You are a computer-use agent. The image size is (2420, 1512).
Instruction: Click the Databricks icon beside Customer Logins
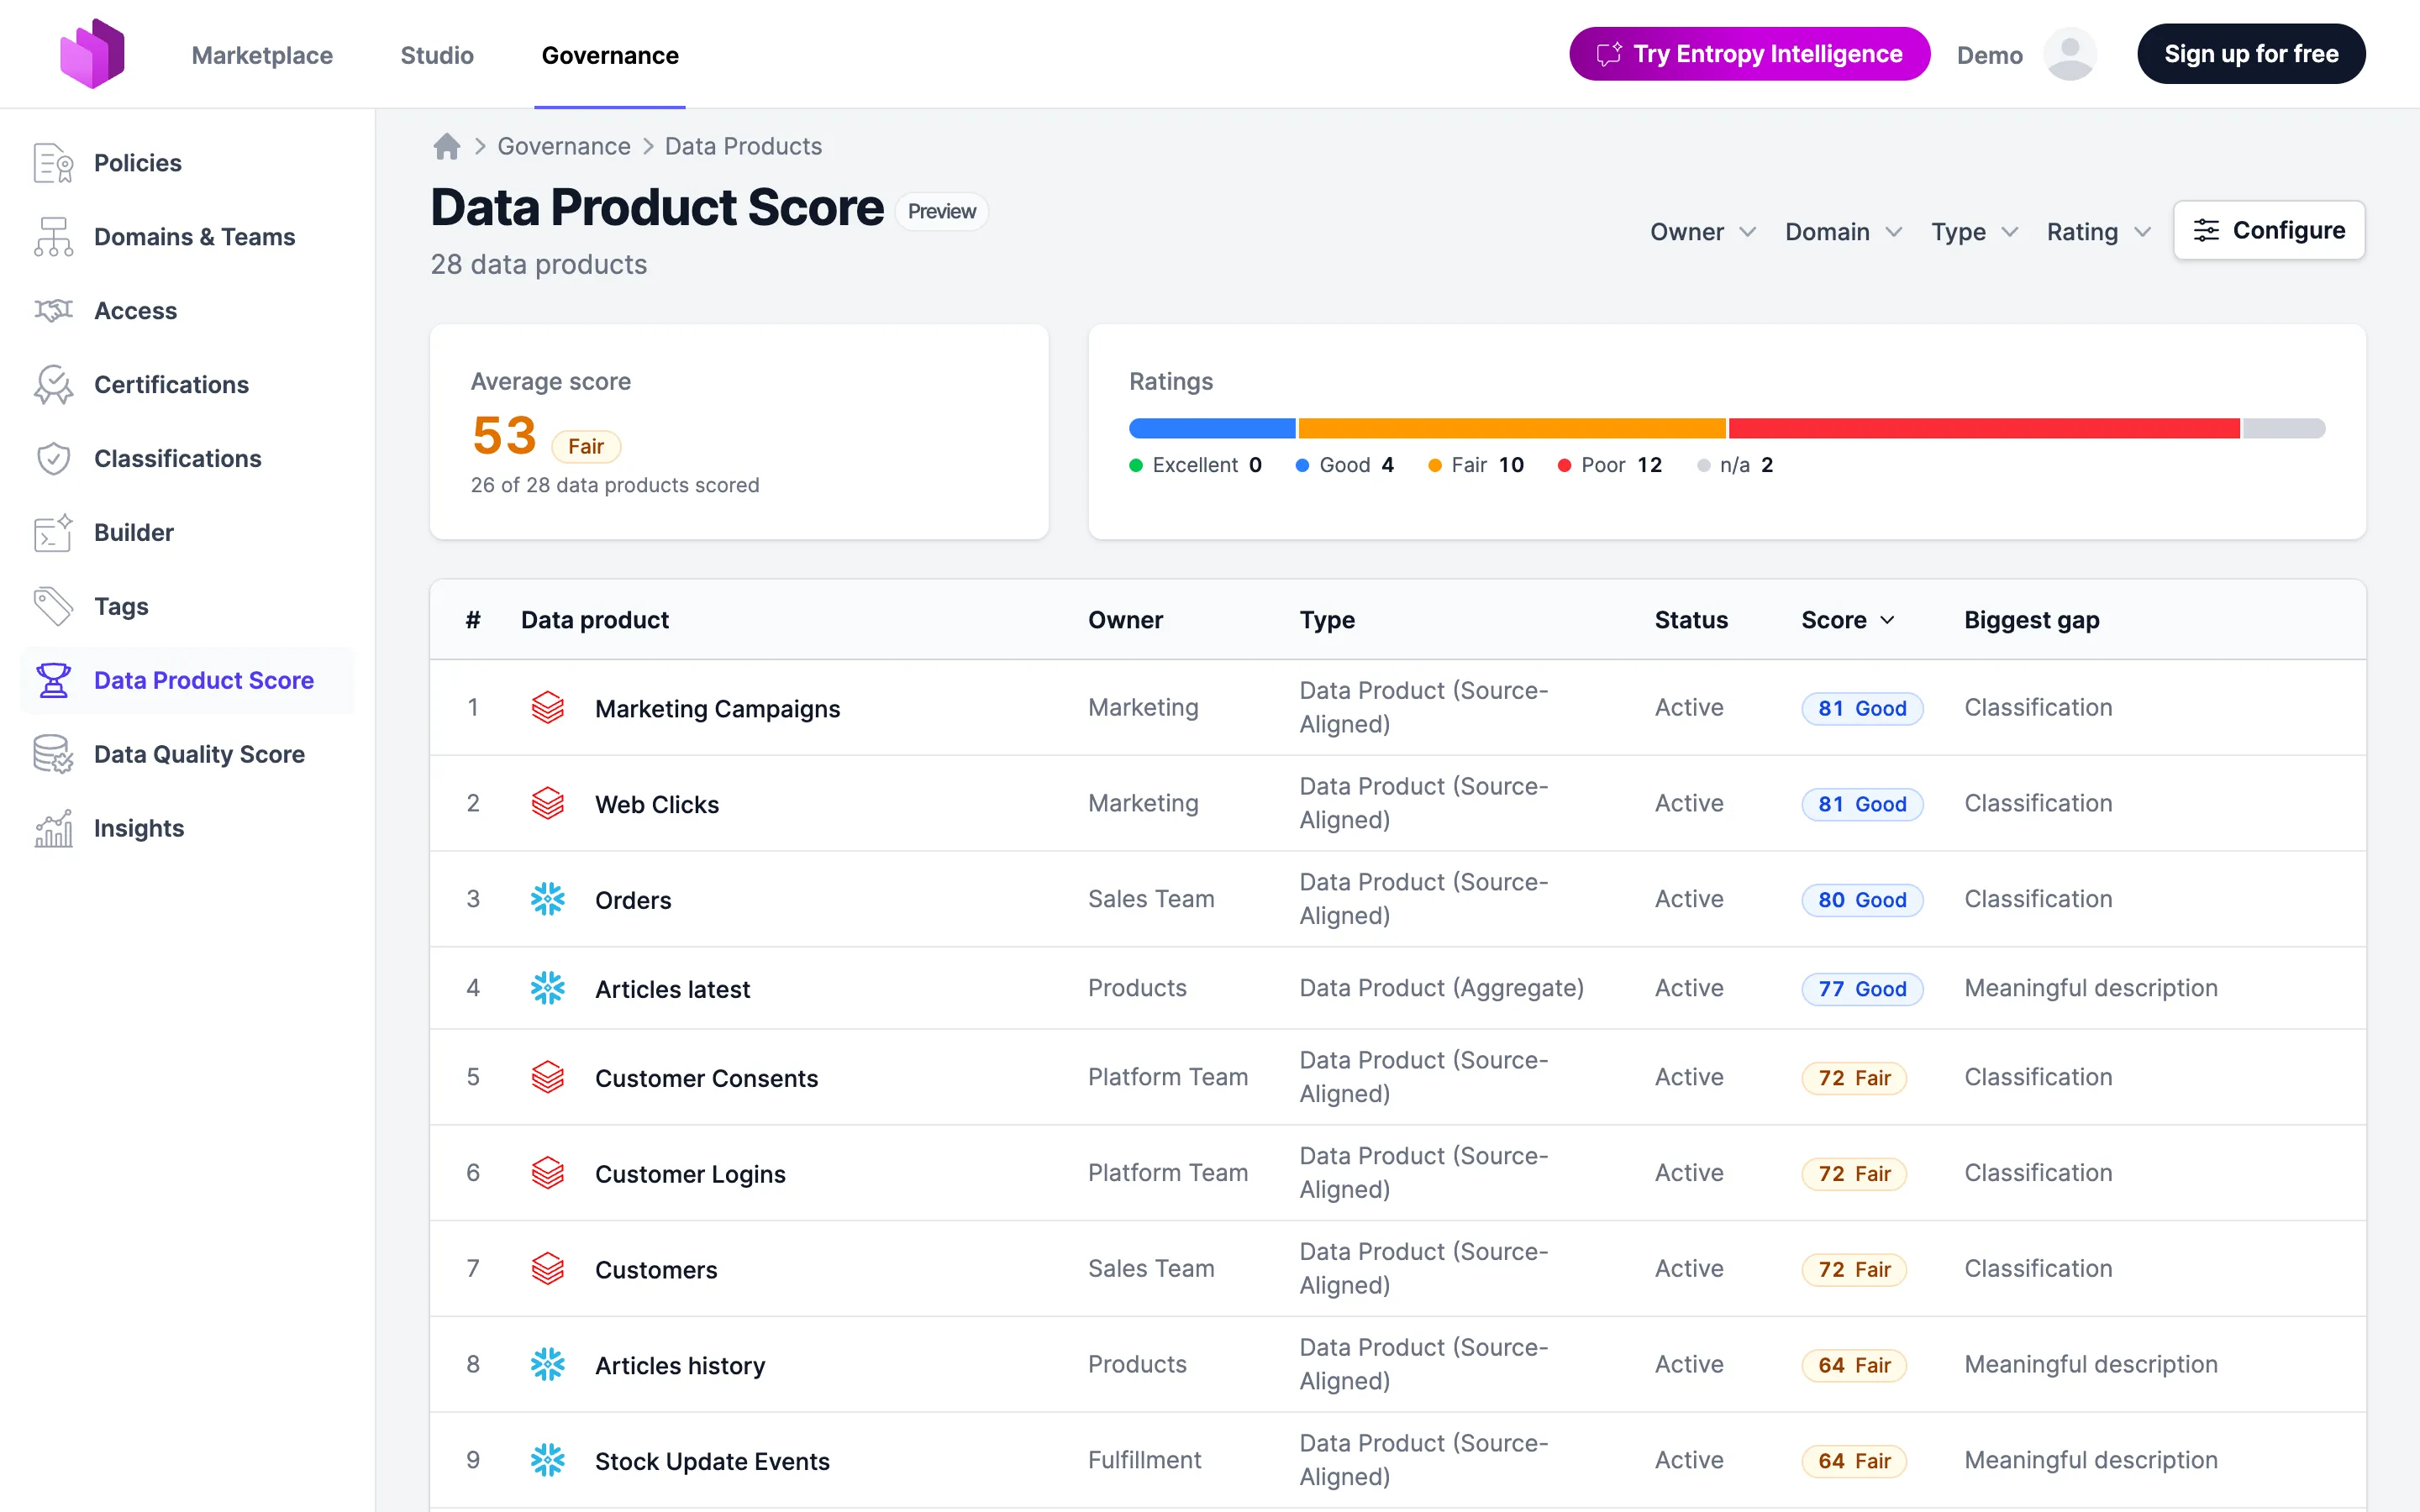click(548, 1174)
